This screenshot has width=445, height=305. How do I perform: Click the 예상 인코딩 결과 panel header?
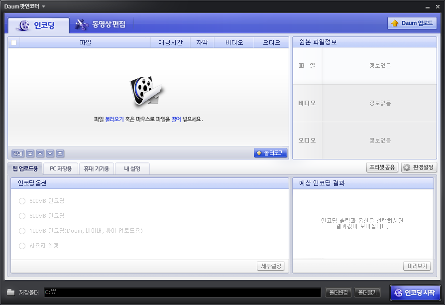tap(363, 183)
